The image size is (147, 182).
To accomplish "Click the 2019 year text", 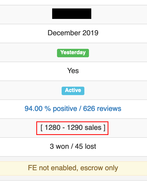I will click(x=91, y=33).
